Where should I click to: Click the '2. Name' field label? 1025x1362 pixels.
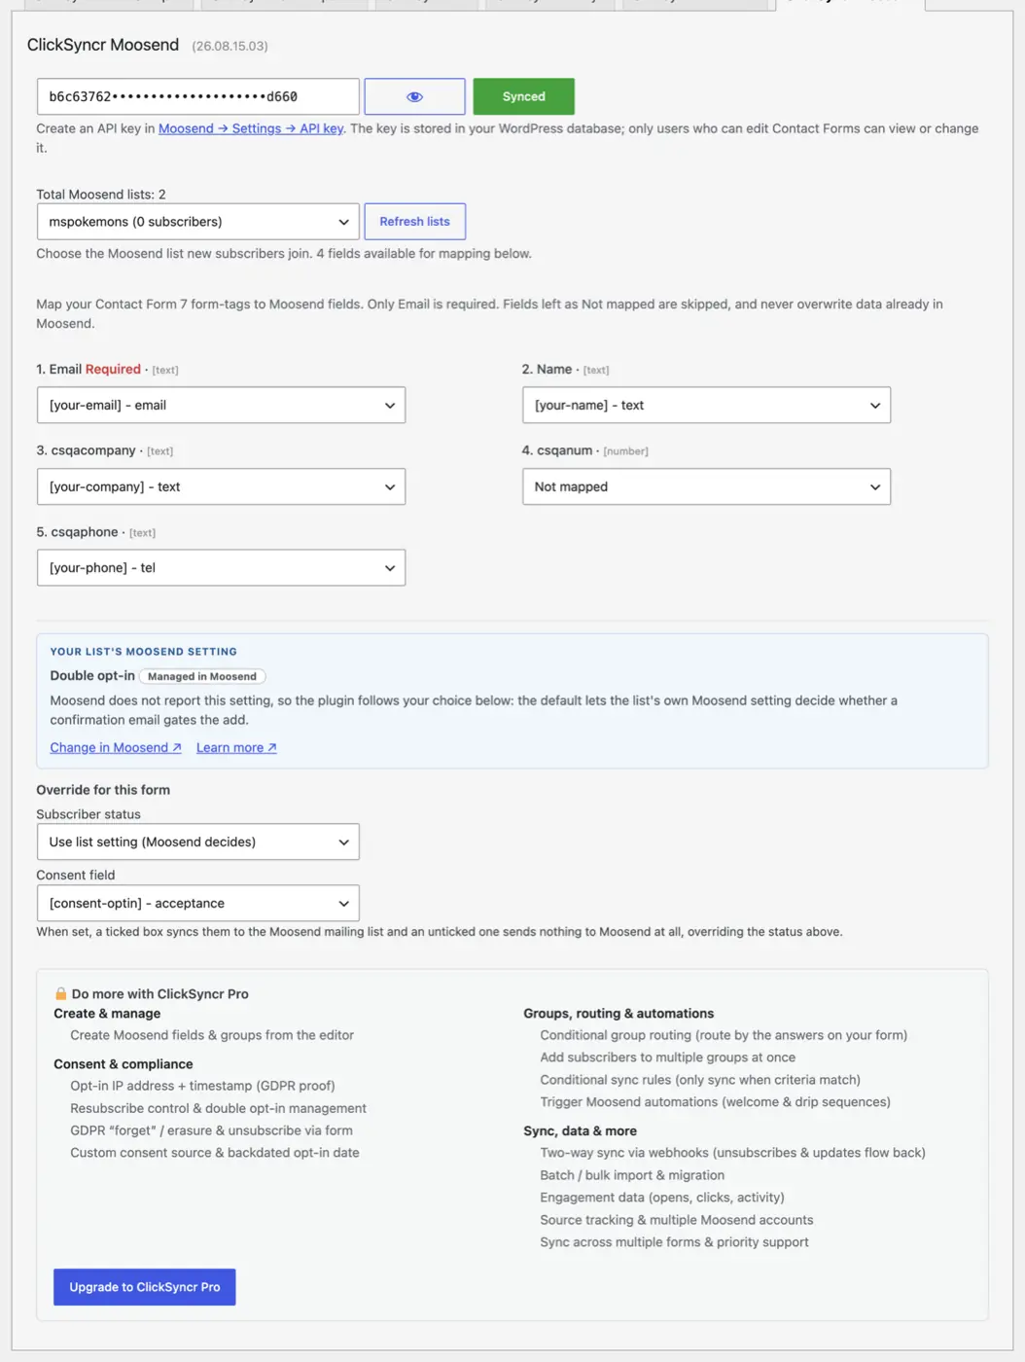547,369
